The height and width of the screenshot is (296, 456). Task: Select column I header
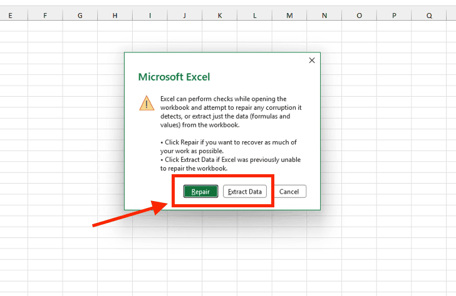(x=150, y=16)
